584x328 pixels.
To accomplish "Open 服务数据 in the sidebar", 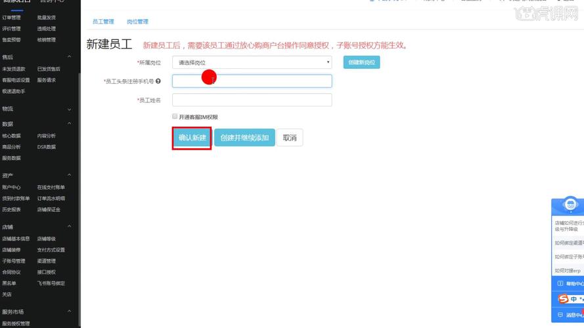I will tap(12, 158).
